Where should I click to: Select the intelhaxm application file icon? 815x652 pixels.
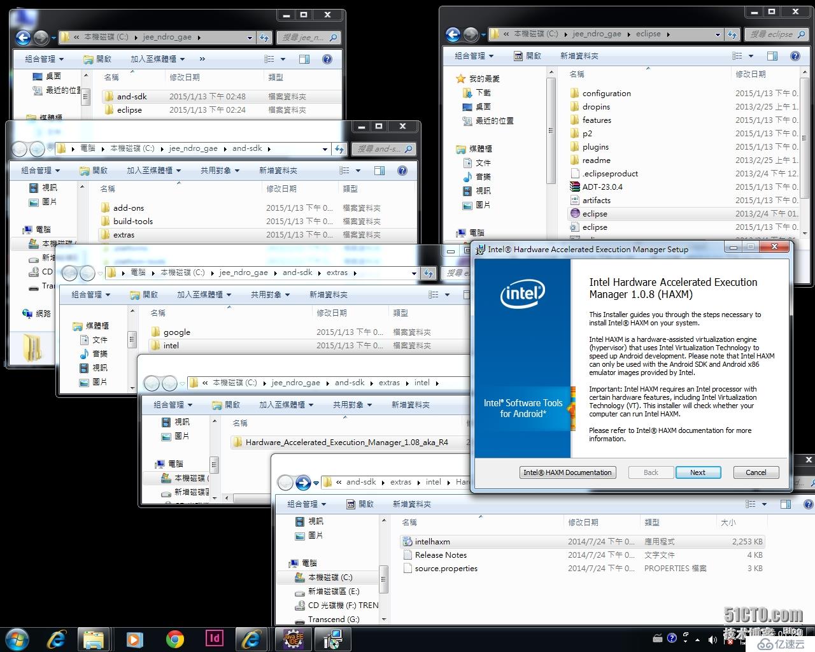407,542
